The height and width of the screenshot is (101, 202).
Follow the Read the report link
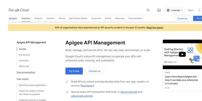click(155, 28)
